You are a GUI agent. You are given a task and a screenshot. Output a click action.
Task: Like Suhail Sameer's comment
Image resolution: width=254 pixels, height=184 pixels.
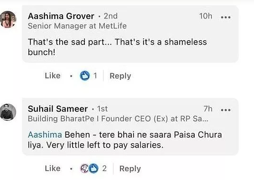point(53,168)
